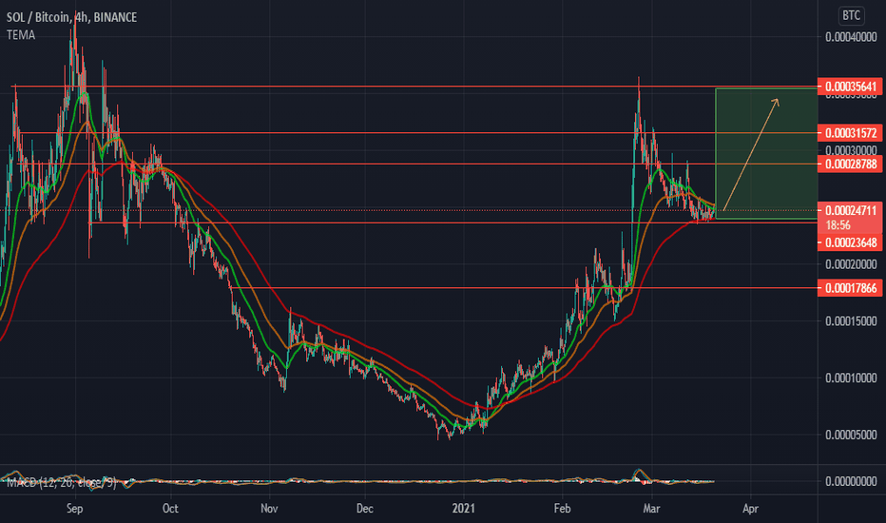Image resolution: width=886 pixels, height=523 pixels.
Task: Click the TEMA indicator label
Action: 21,35
